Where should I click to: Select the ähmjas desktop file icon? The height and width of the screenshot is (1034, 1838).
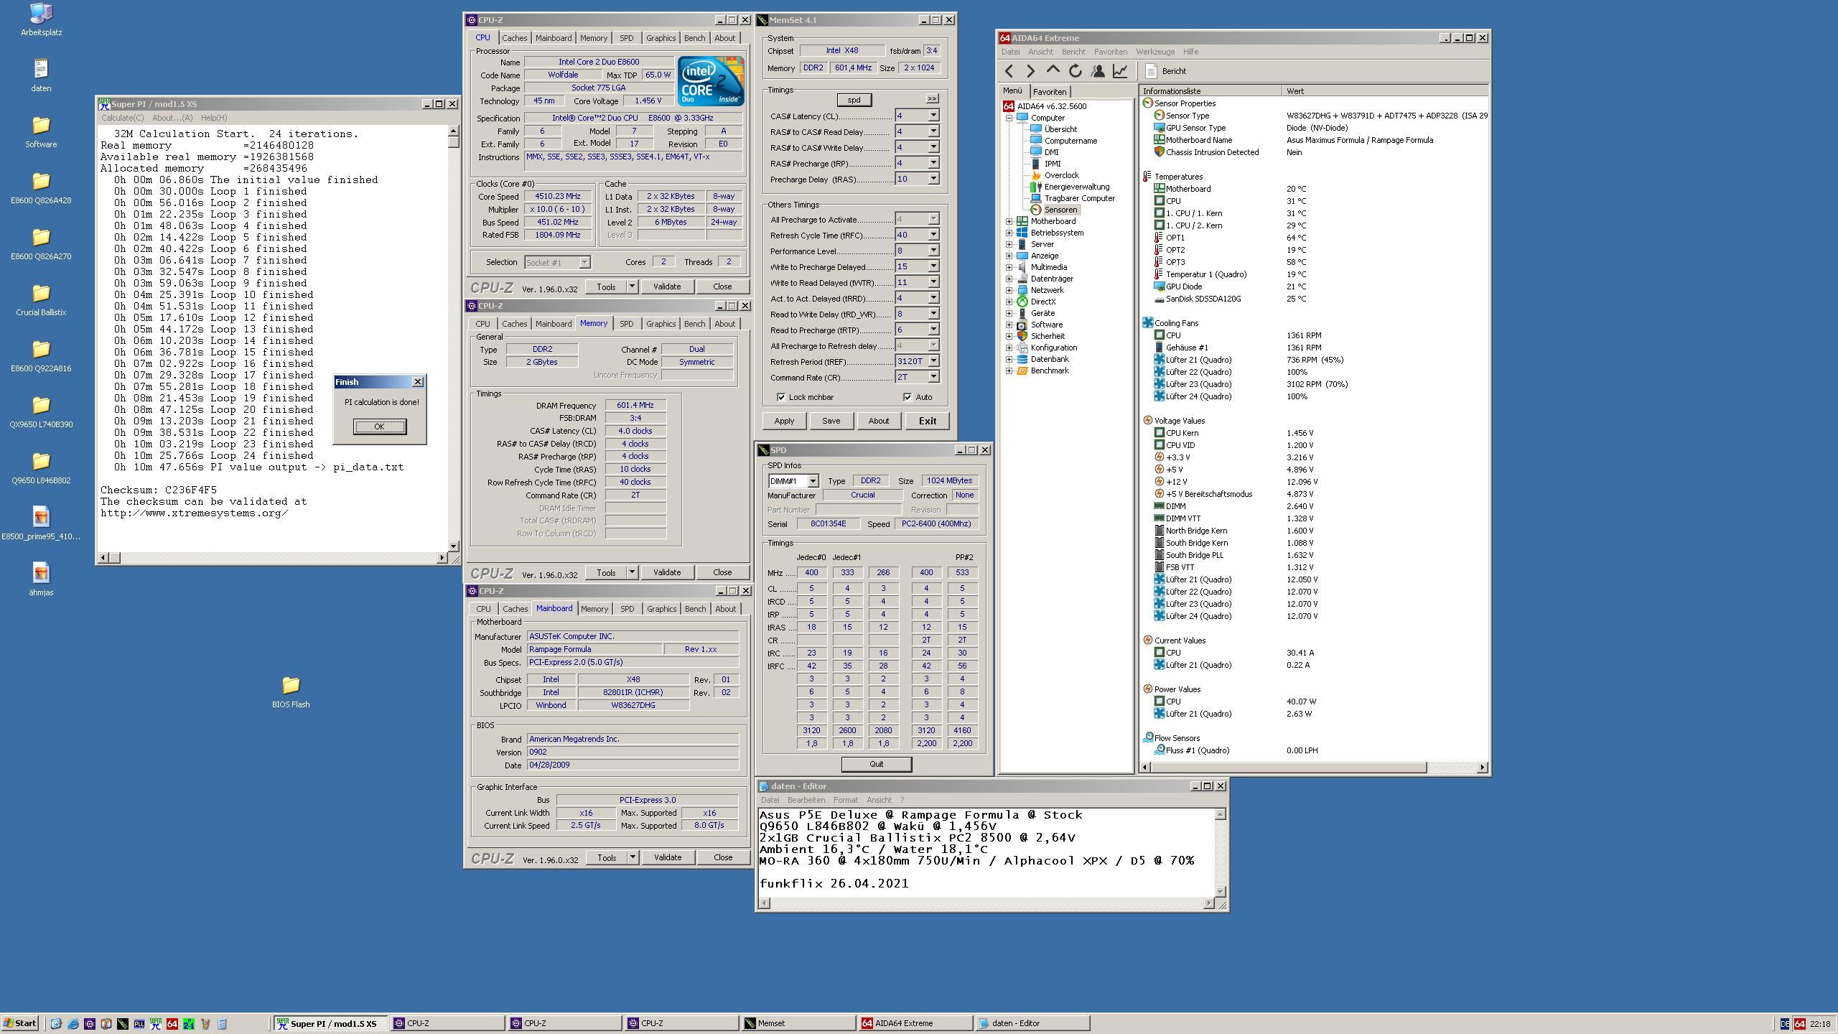click(41, 579)
